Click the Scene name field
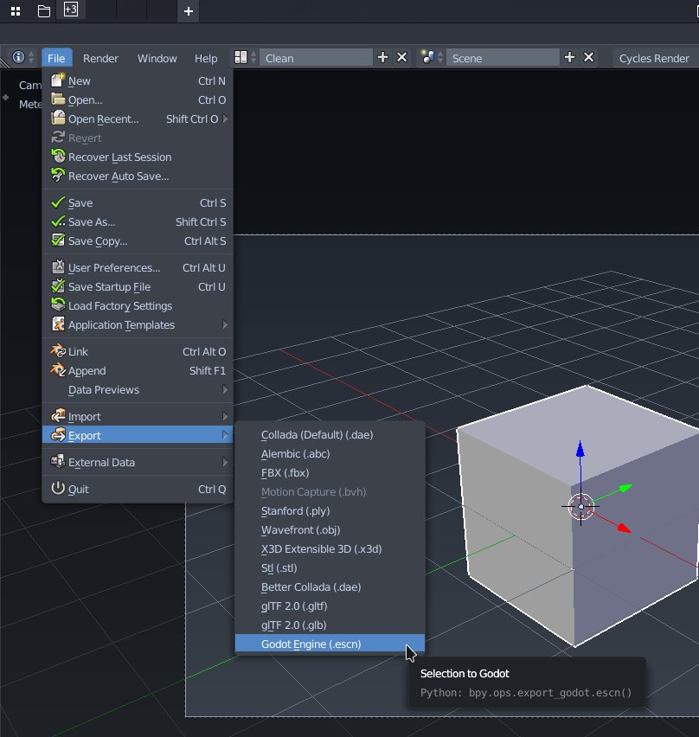 point(503,58)
